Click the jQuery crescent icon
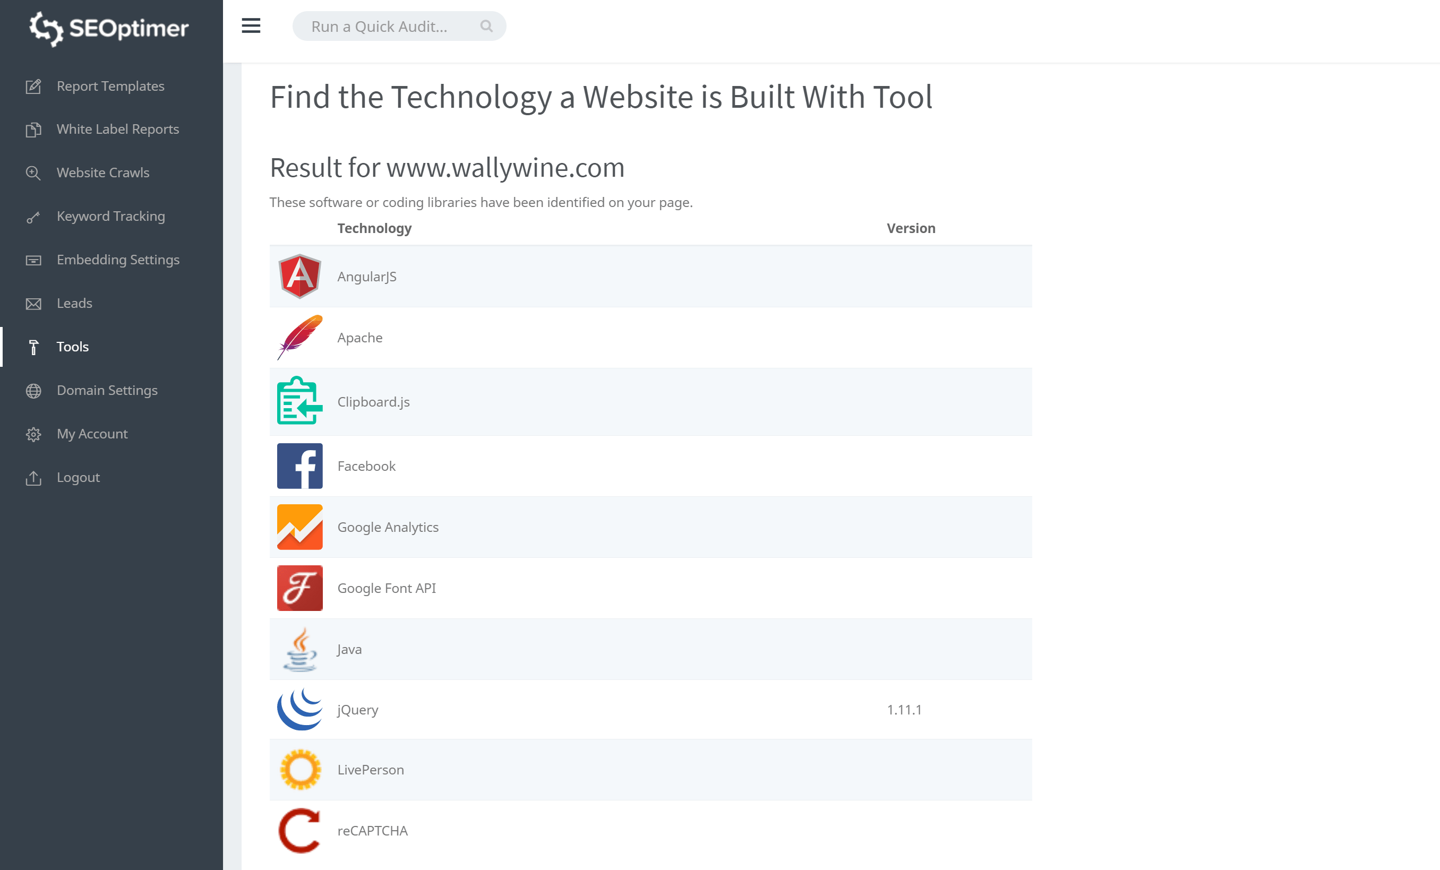 pos(299,710)
